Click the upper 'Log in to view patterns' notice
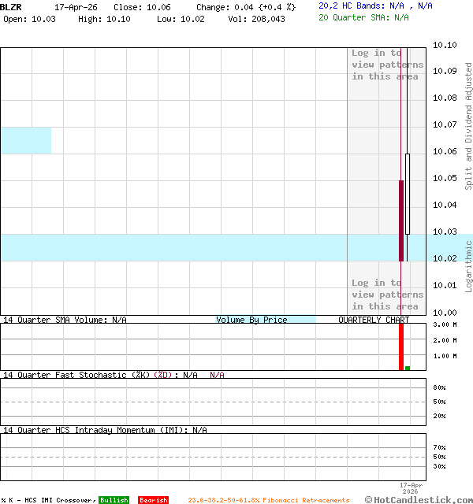473x504 pixels. point(386,65)
